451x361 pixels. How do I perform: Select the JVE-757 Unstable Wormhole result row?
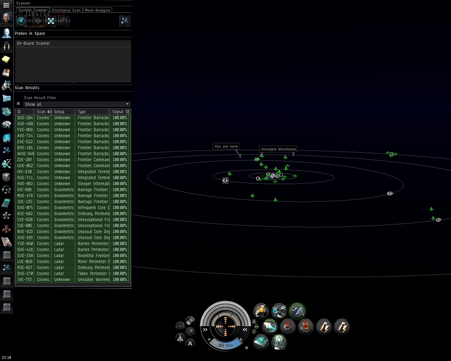point(73,280)
